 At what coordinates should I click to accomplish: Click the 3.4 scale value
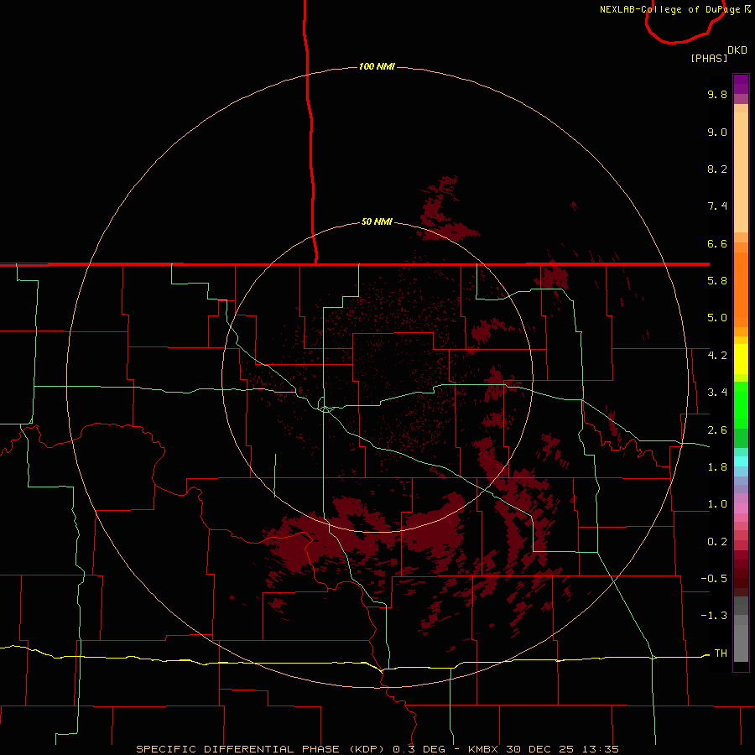[717, 393]
